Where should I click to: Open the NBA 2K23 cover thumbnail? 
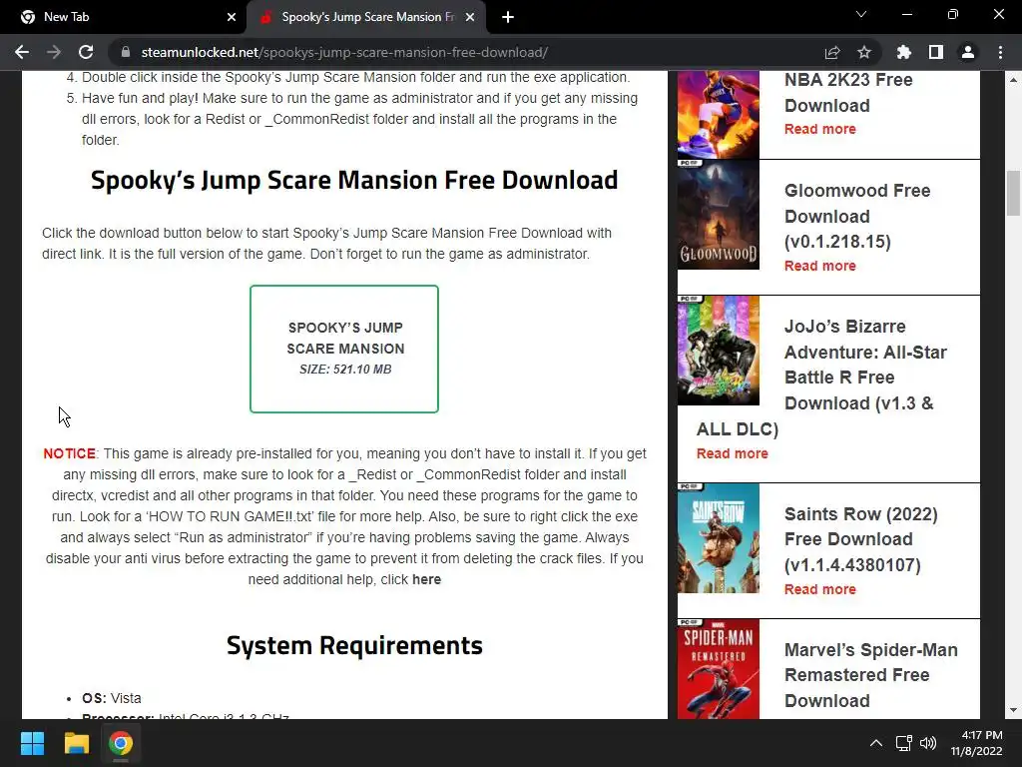[x=719, y=114]
